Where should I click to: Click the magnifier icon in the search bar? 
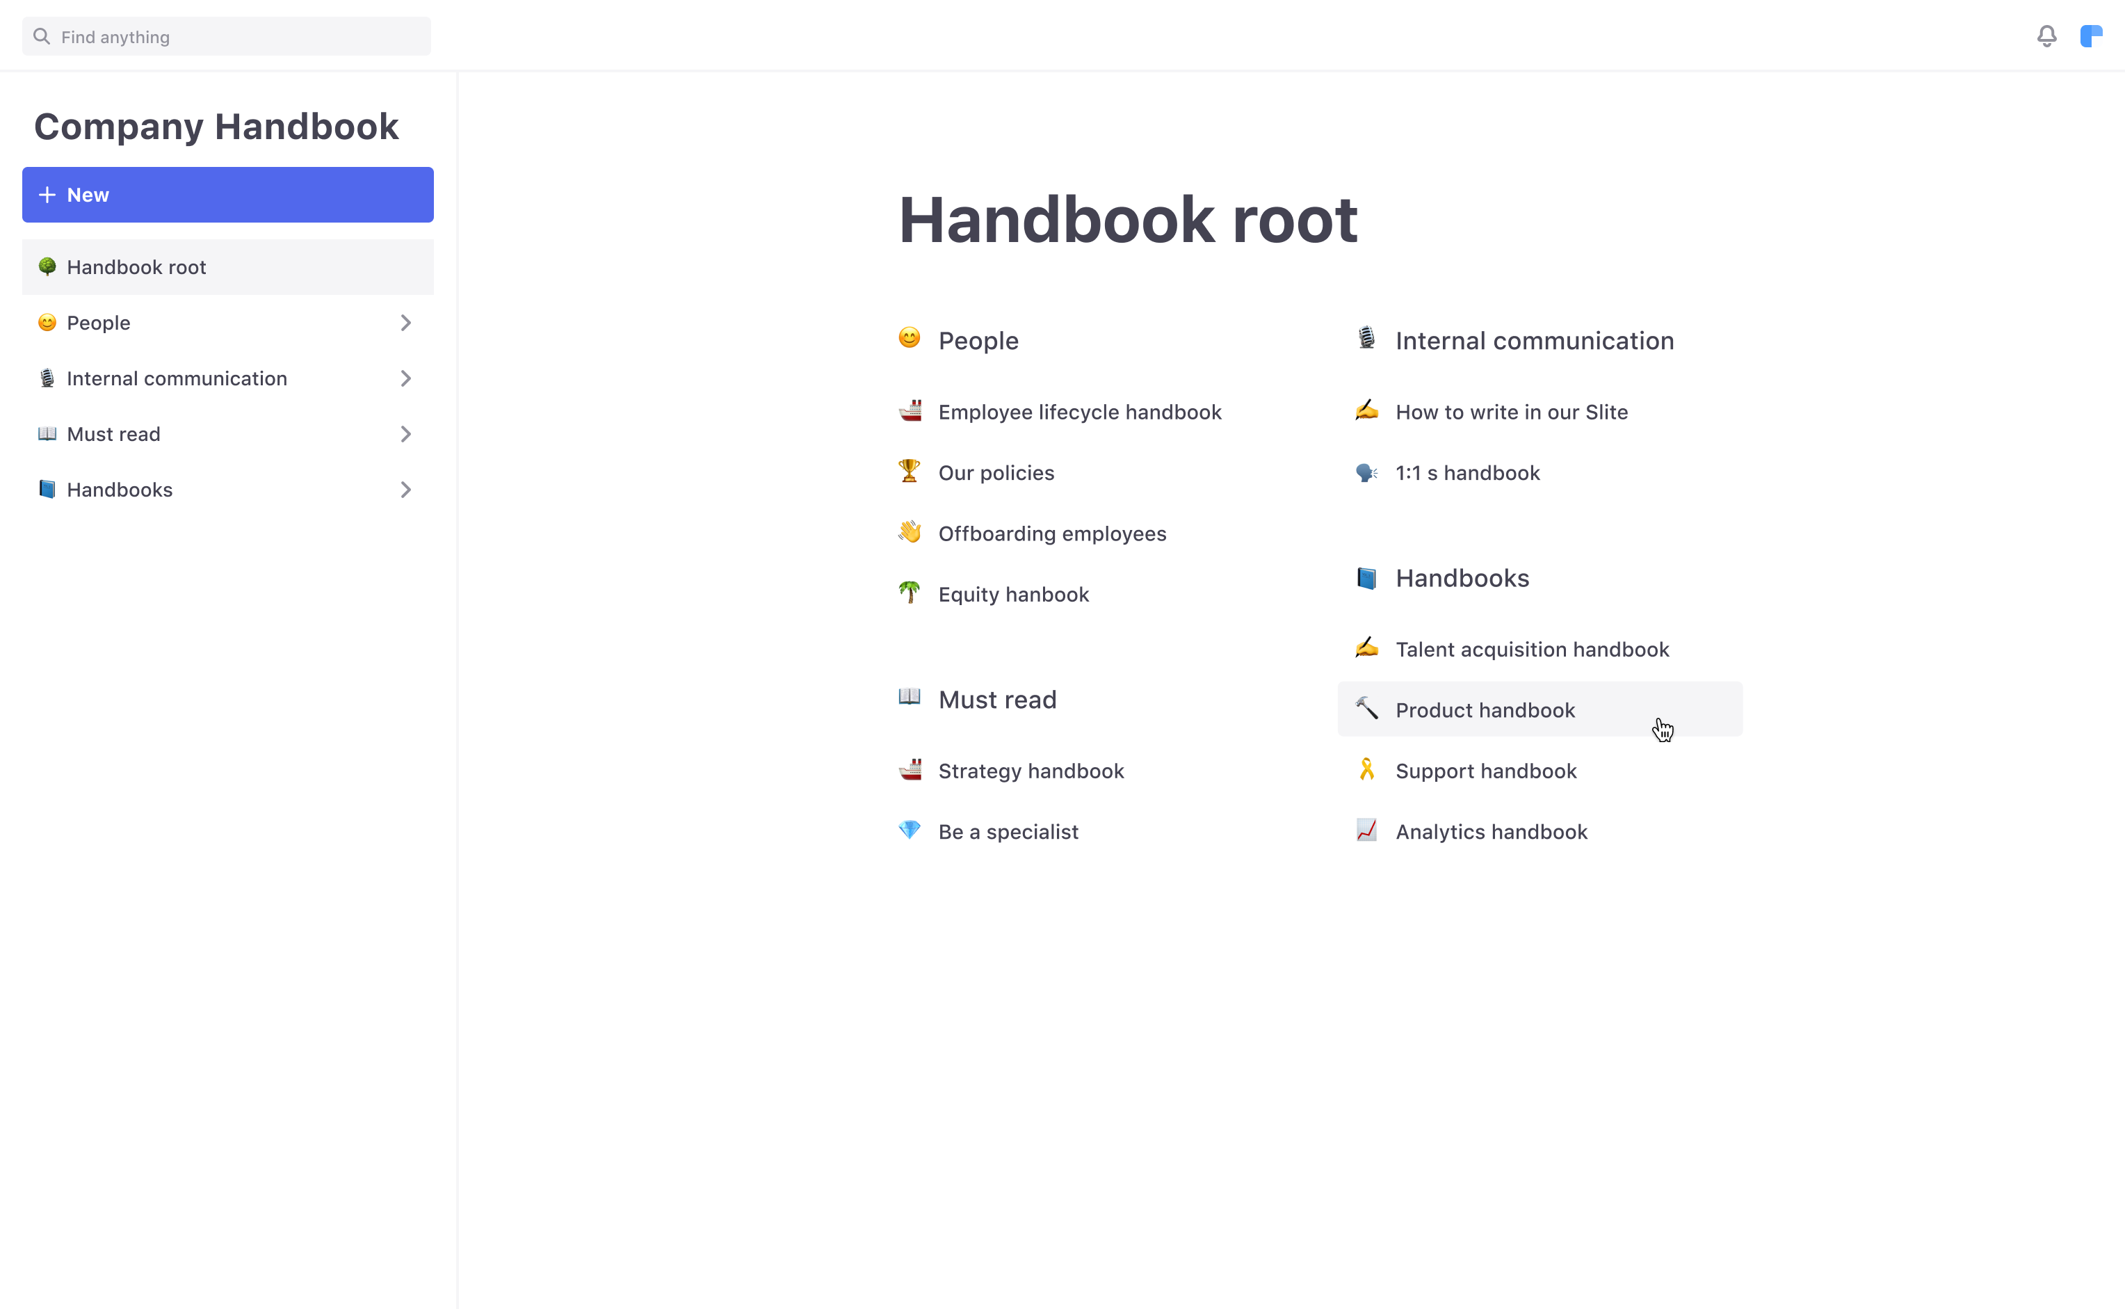[42, 36]
